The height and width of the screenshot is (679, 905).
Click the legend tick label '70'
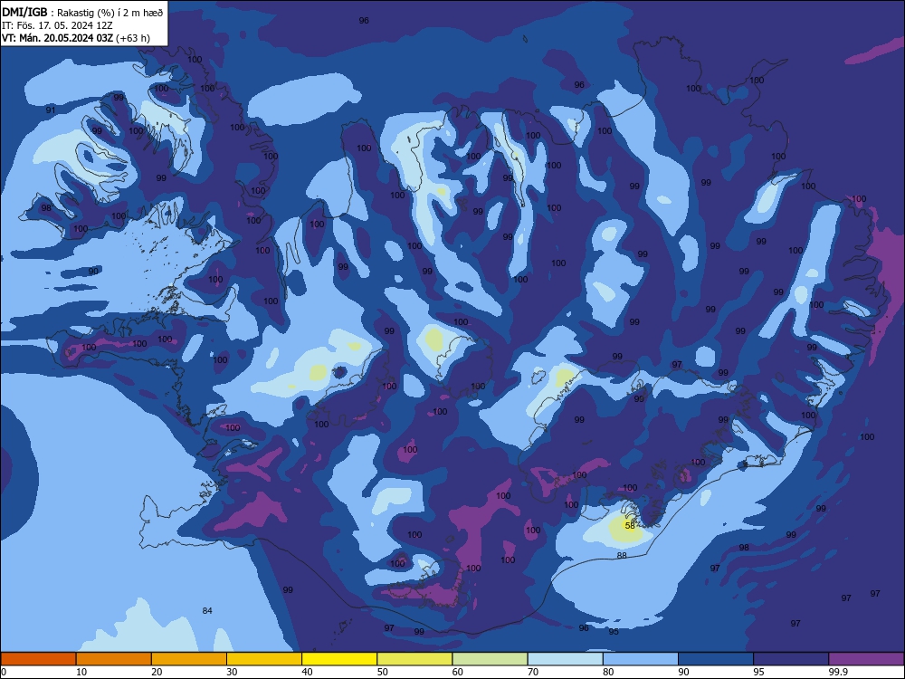[x=533, y=672]
